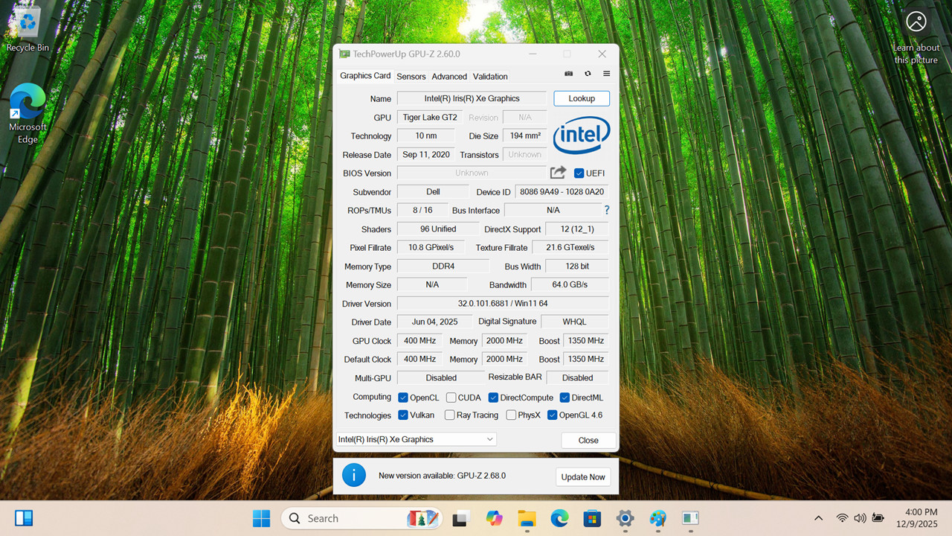The image size is (952, 536).
Task: Click the Sep 11, 2020 release date
Action: pos(426,155)
